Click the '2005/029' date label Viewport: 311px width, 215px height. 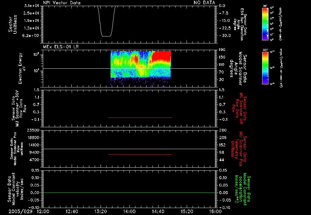click(20, 211)
